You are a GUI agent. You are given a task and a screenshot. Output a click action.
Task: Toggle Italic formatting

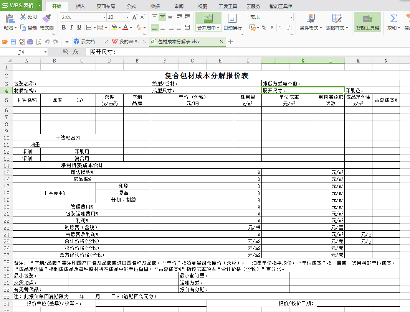coord(71,28)
